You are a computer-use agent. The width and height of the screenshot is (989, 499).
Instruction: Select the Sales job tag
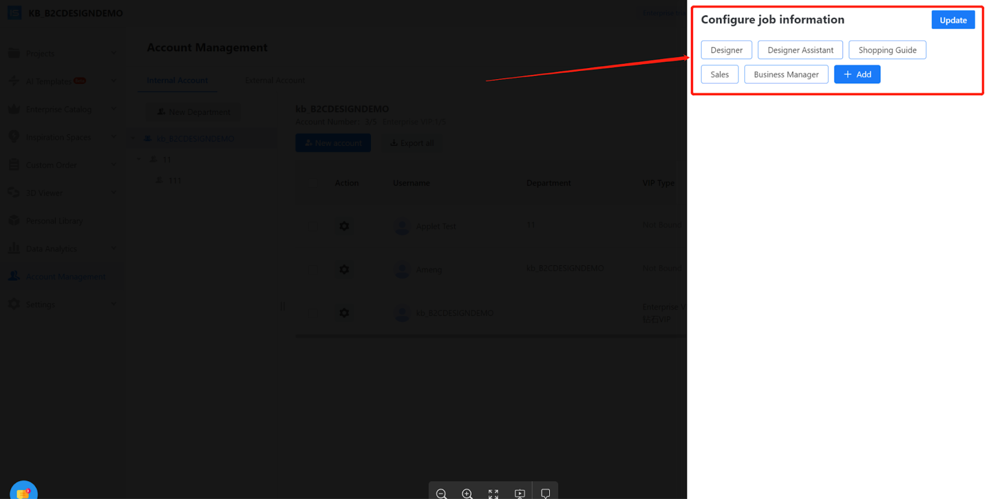coord(719,74)
